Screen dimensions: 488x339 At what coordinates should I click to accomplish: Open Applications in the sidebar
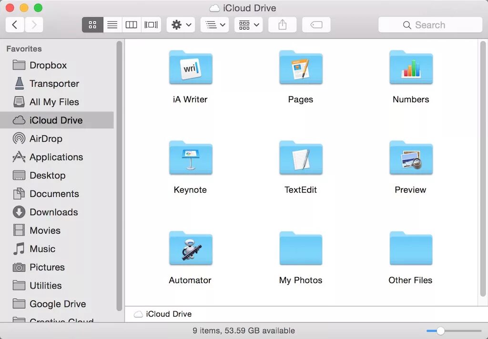click(x=57, y=157)
